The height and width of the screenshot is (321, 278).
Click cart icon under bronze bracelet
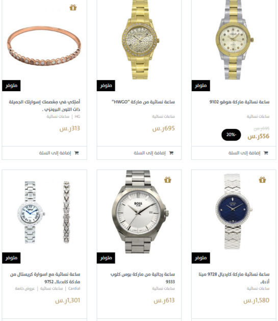coord(77,153)
